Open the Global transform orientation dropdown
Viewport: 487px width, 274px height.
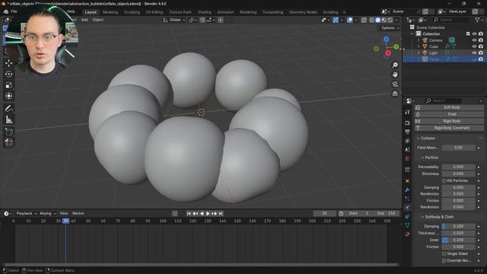174,20
